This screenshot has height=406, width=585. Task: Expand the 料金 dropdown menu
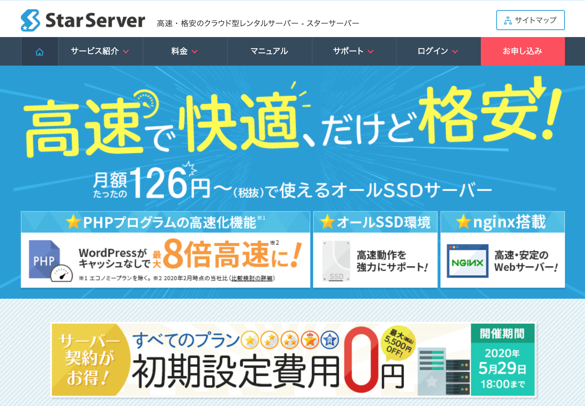[184, 51]
